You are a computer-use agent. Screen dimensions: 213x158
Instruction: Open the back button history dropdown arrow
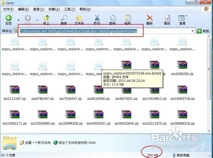[x=18, y=20]
